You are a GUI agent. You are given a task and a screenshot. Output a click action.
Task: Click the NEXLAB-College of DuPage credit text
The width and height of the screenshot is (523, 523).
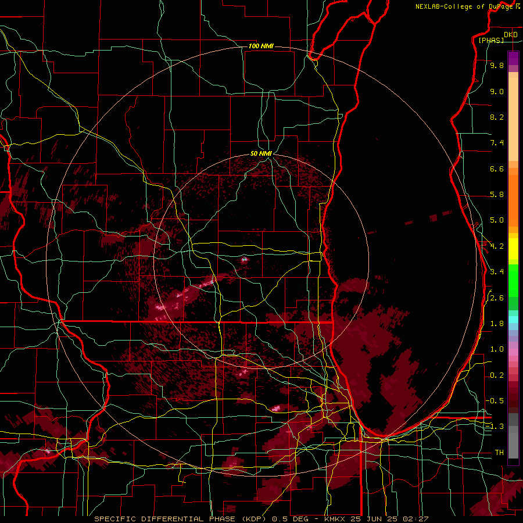(465, 6)
